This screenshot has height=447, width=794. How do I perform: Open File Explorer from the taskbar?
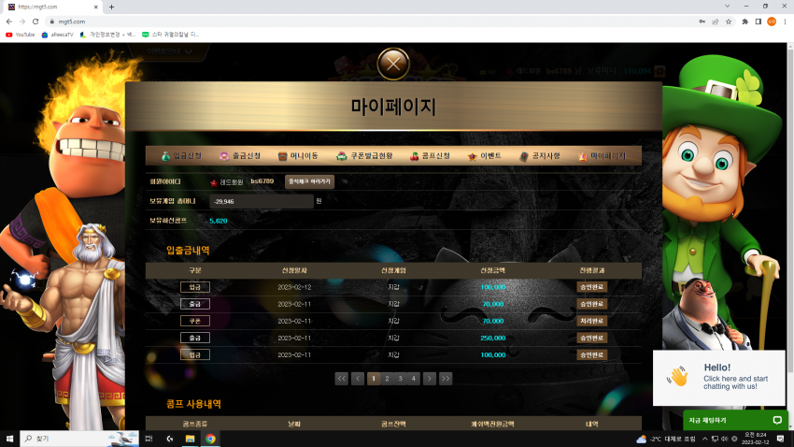coord(190,439)
